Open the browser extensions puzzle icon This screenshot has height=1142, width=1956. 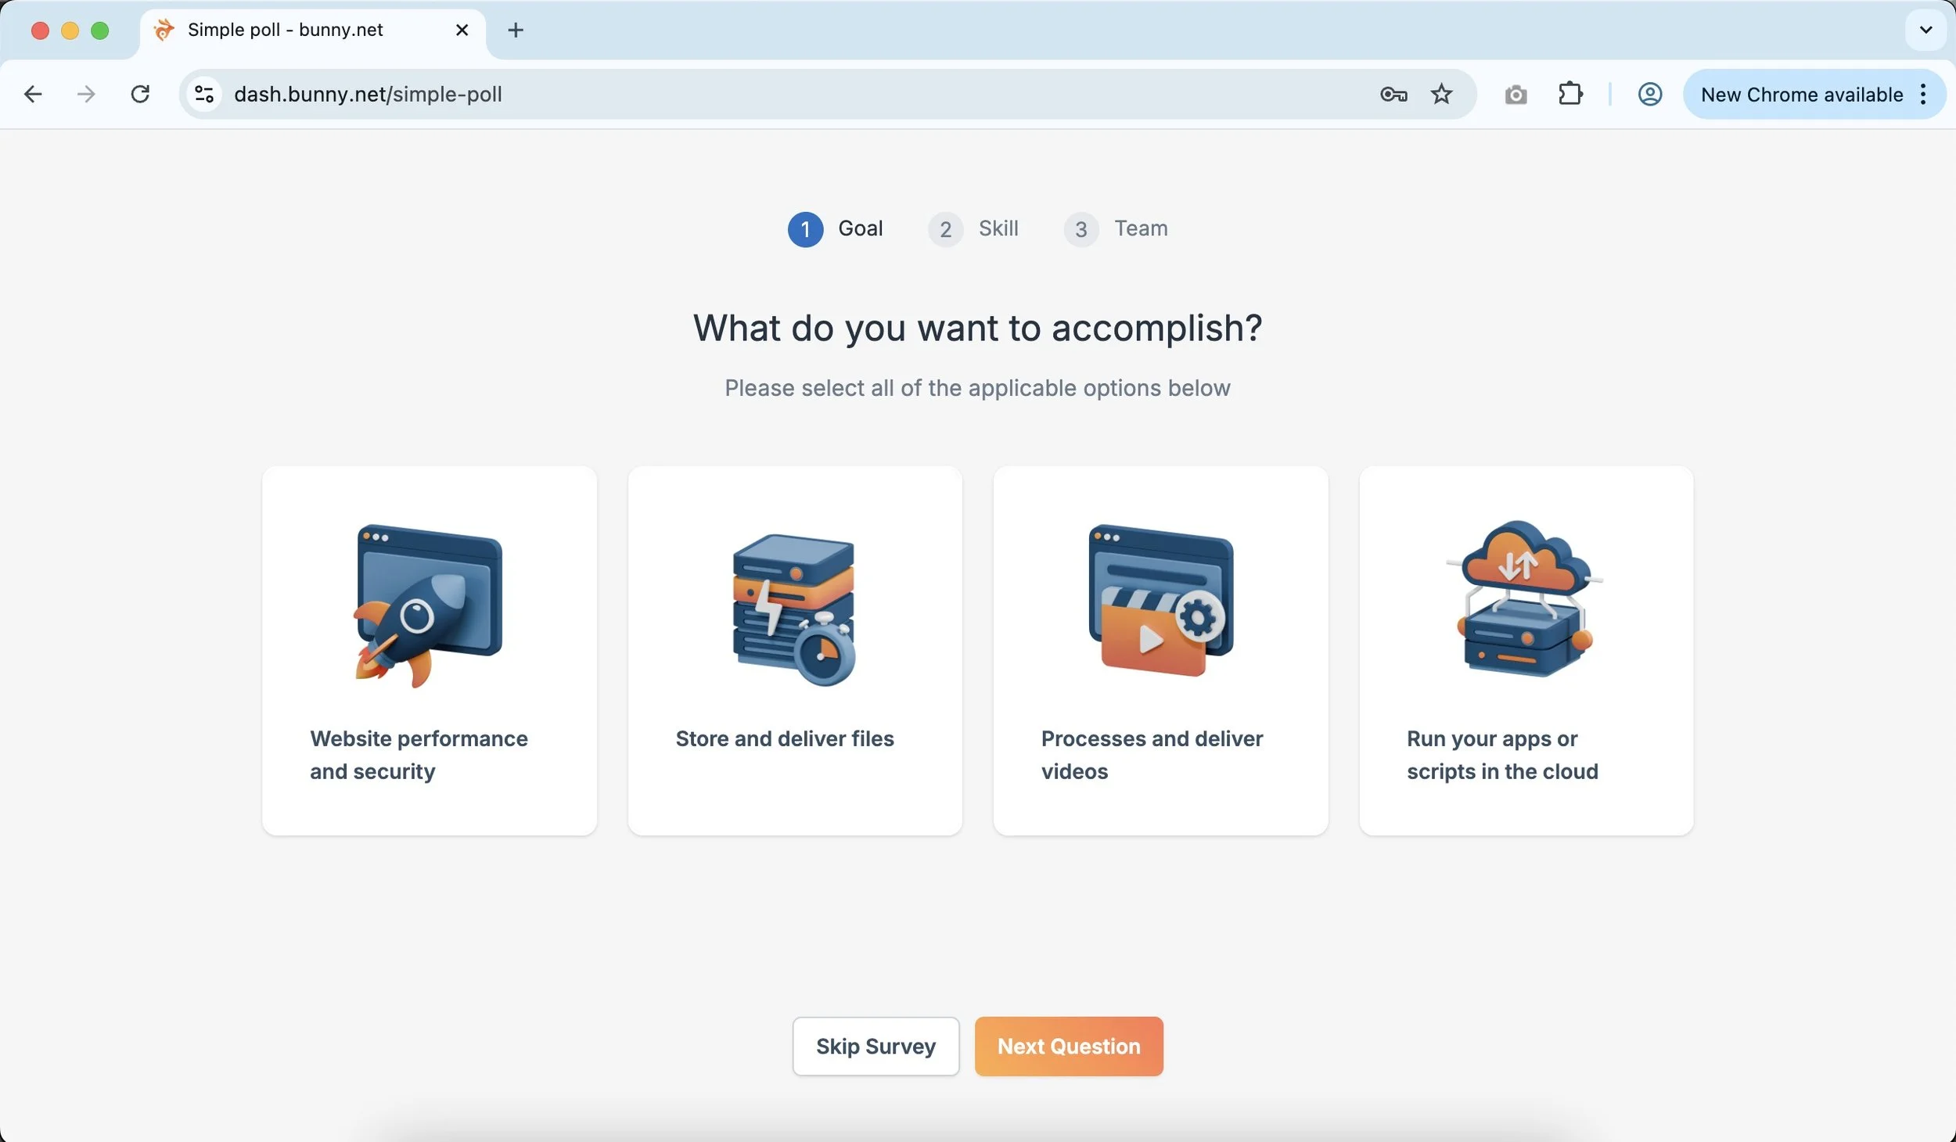[x=1570, y=94]
